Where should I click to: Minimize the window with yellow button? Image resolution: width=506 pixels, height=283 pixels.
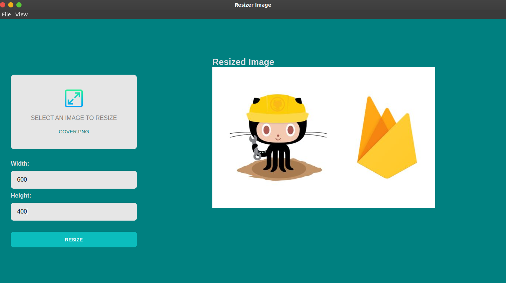point(11,5)
